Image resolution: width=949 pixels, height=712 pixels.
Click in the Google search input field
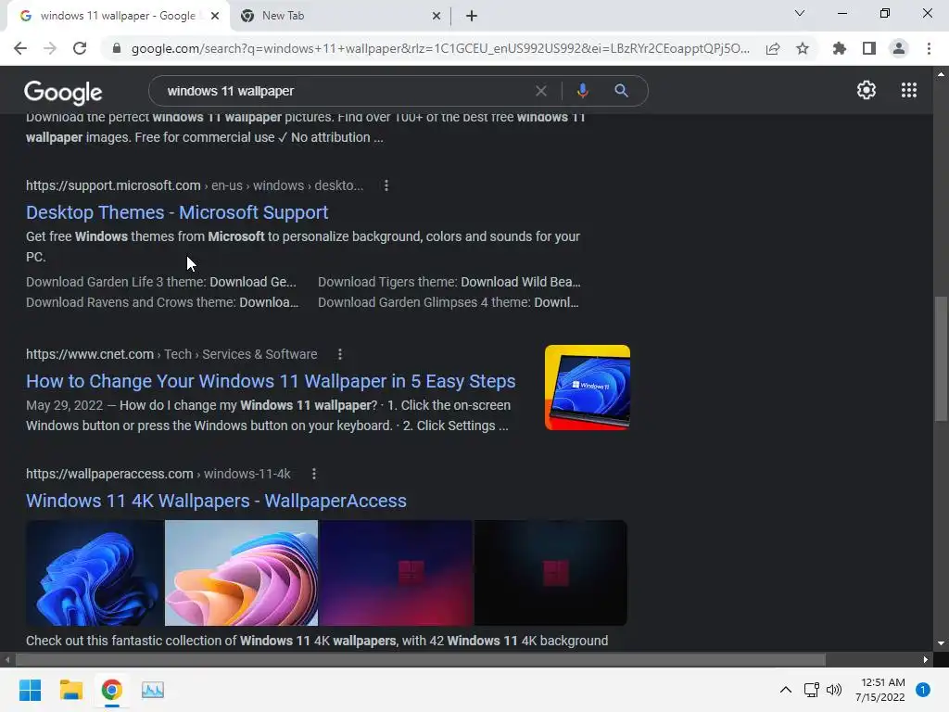click(345, 91)
